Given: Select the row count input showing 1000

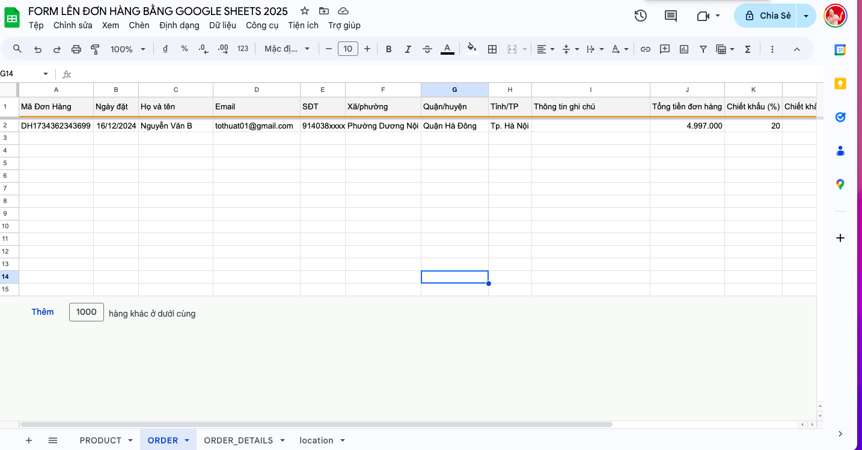Looking at the screenshot, I should click(86, 312).
